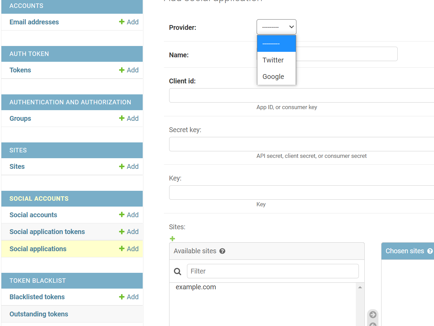Focus the Secret key input field
The height and width of the screenshot is (326, 434).
[302, 144]
